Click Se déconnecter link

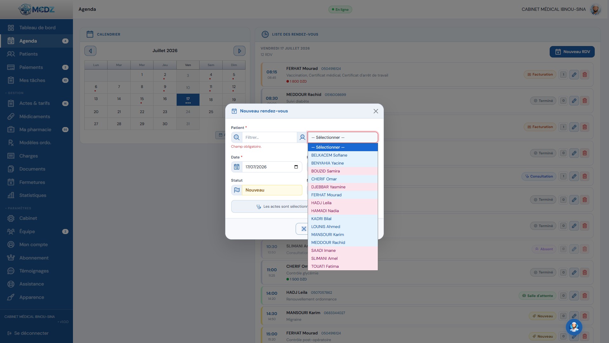click(28, 333)
